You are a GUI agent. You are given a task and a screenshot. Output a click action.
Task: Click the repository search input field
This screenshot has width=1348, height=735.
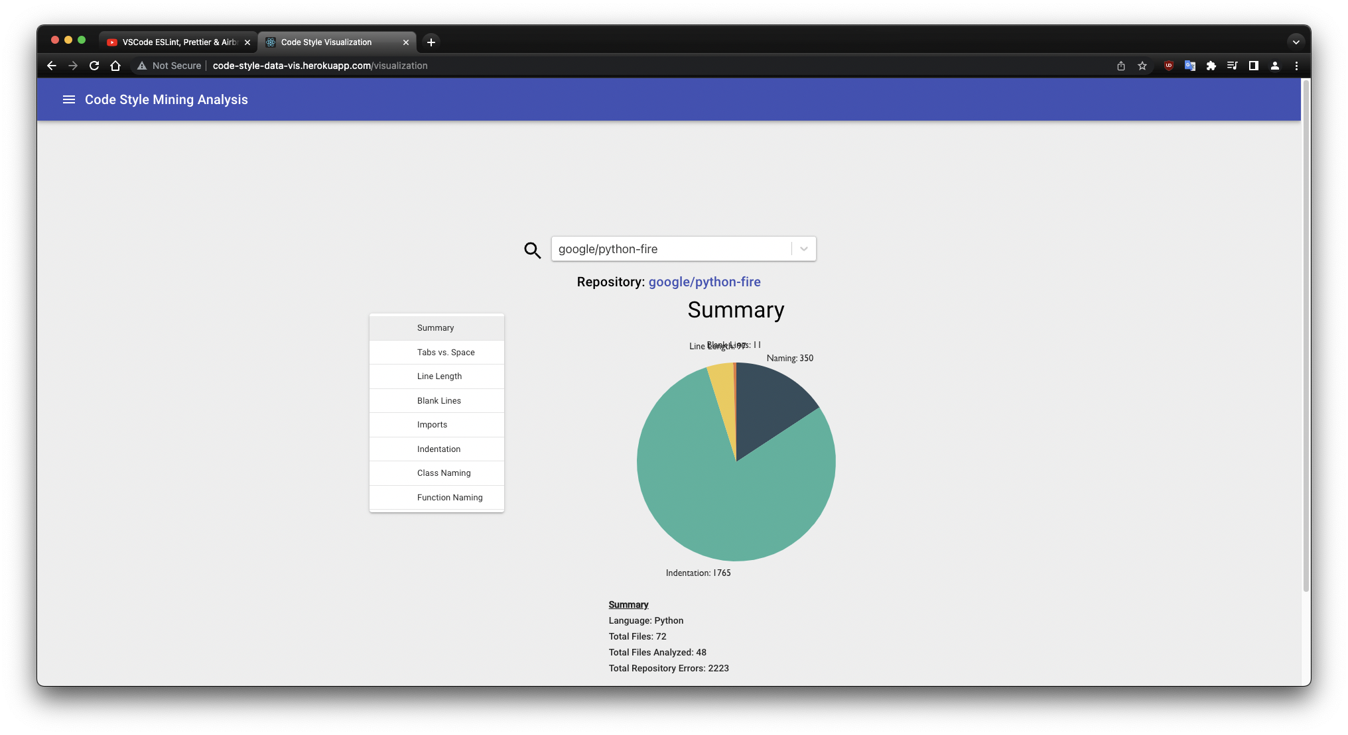click(x=670, y=249)
